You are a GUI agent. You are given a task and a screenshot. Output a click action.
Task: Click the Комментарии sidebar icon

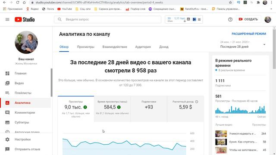7,112
